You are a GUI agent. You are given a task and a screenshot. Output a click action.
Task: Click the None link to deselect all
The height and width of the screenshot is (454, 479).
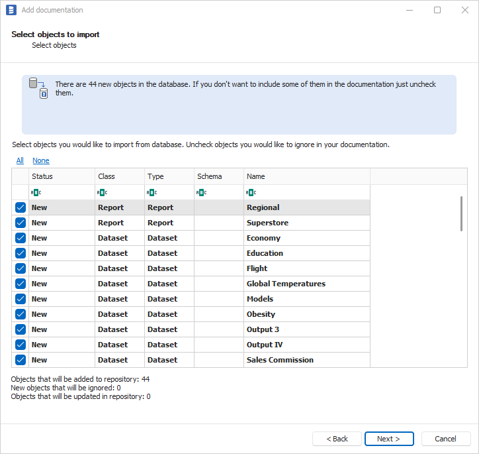pyautogui.click(x=41, y=160)
